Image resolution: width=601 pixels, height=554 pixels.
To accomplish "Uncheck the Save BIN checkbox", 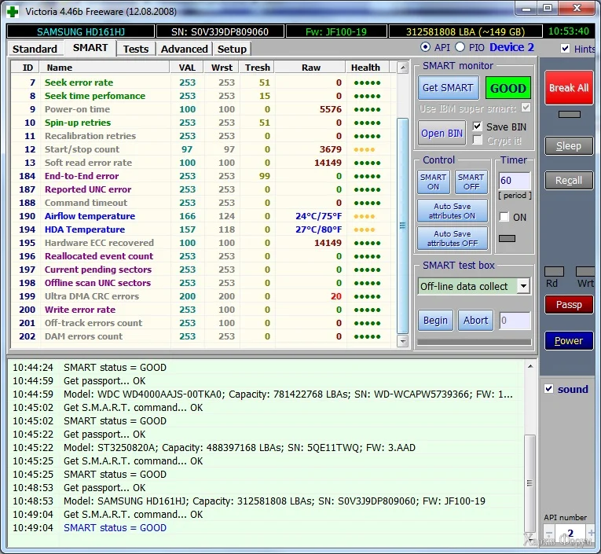I will pyautogui.click(x=478, y=127).
